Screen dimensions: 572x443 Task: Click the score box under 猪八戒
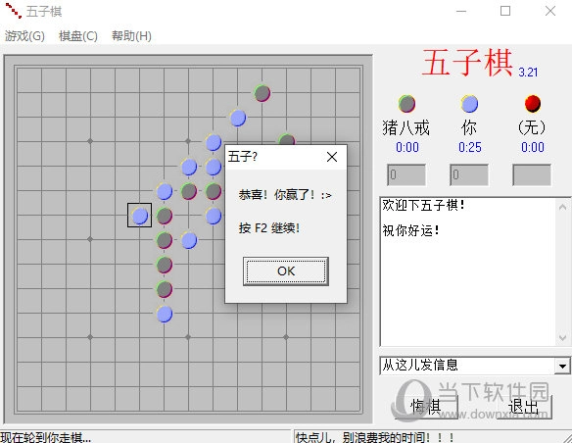(406, 174)
